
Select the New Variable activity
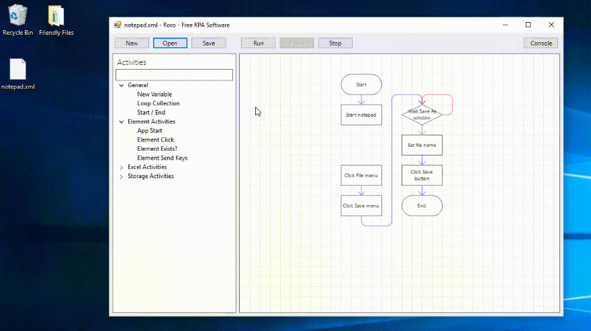tap(154, 94)
